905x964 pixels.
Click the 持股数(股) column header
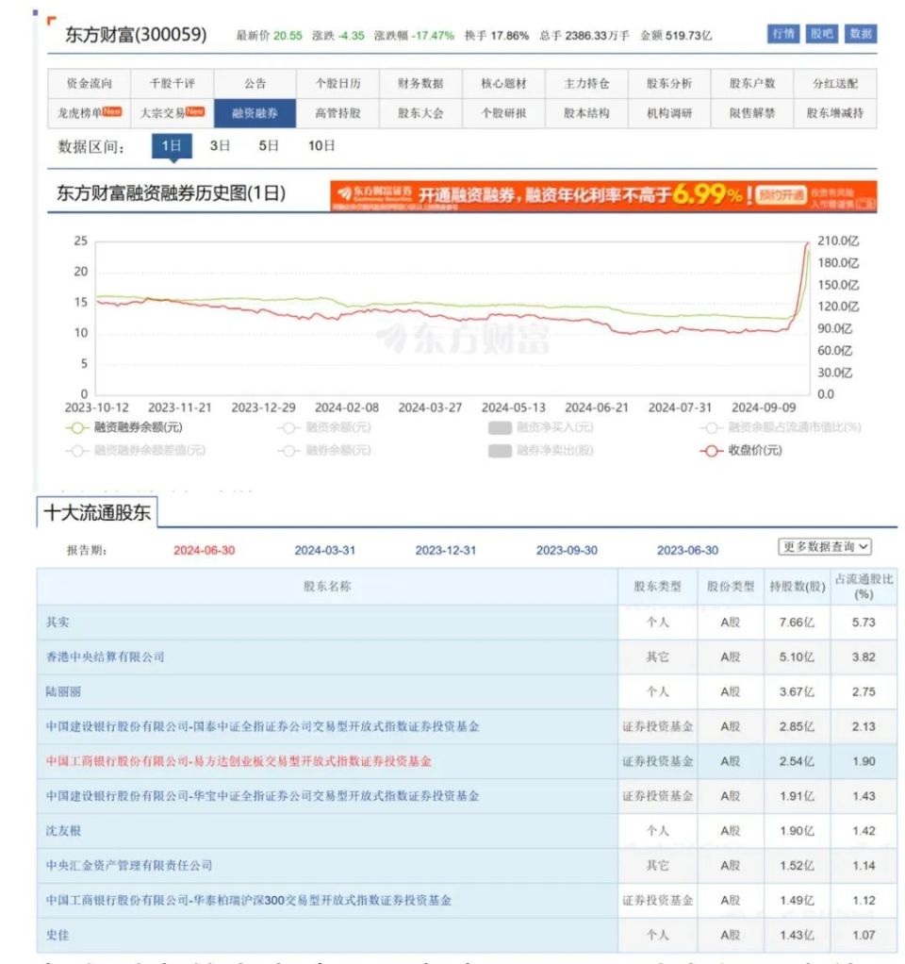point(797,587)
